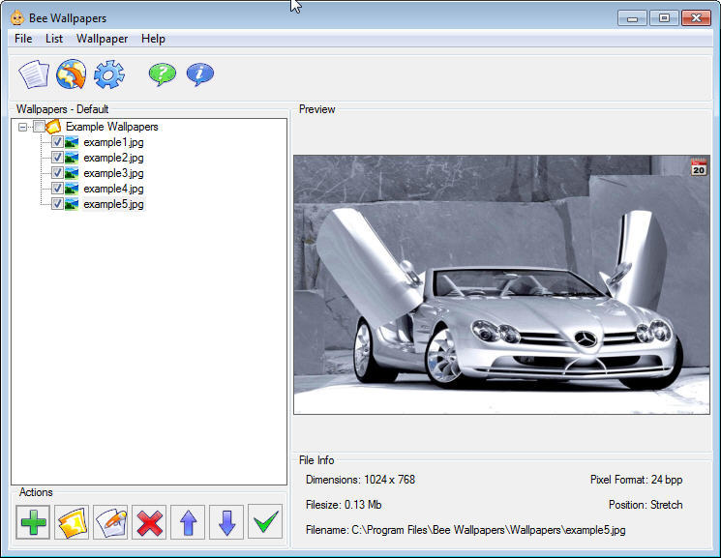This screenshot has height=558, width=721.
Task: Click the green question mark help icon
Action: pyautogui.click(x=162, y=74)
